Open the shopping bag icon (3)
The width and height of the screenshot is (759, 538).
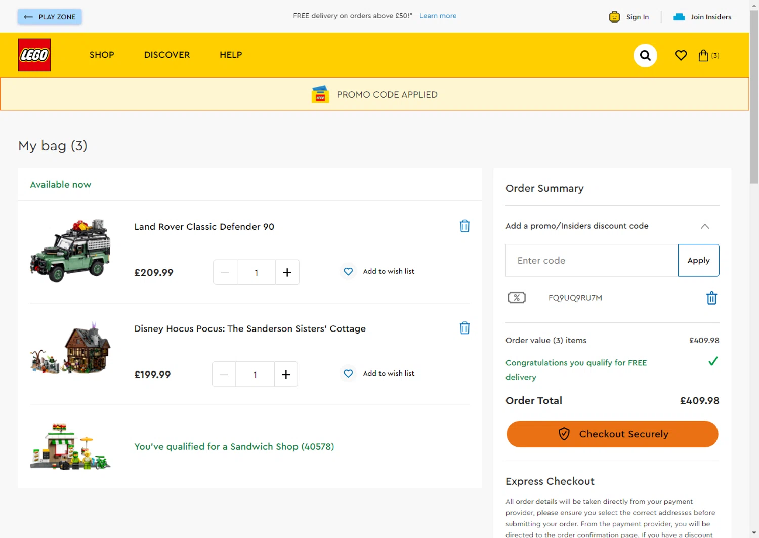coord(708,55)
